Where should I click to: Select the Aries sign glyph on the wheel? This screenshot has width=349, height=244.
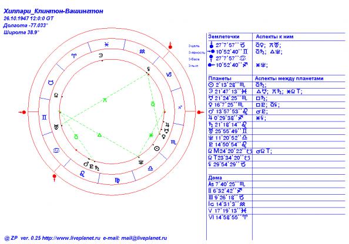[x=73, y=56]
